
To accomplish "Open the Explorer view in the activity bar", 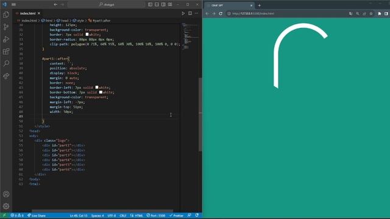I will (x=6, y=15).
